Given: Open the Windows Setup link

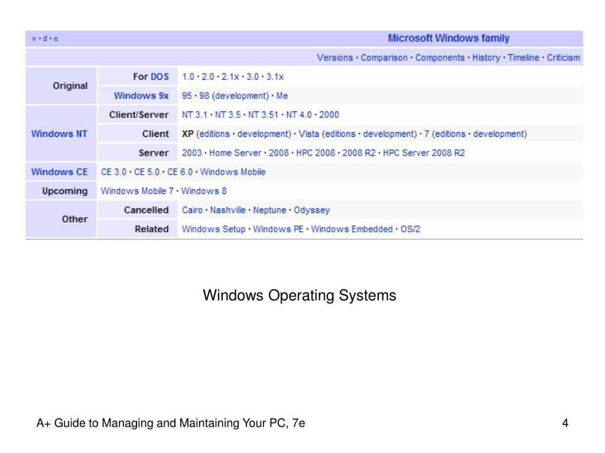Looking at the screenshot, I should coord(214,229).
